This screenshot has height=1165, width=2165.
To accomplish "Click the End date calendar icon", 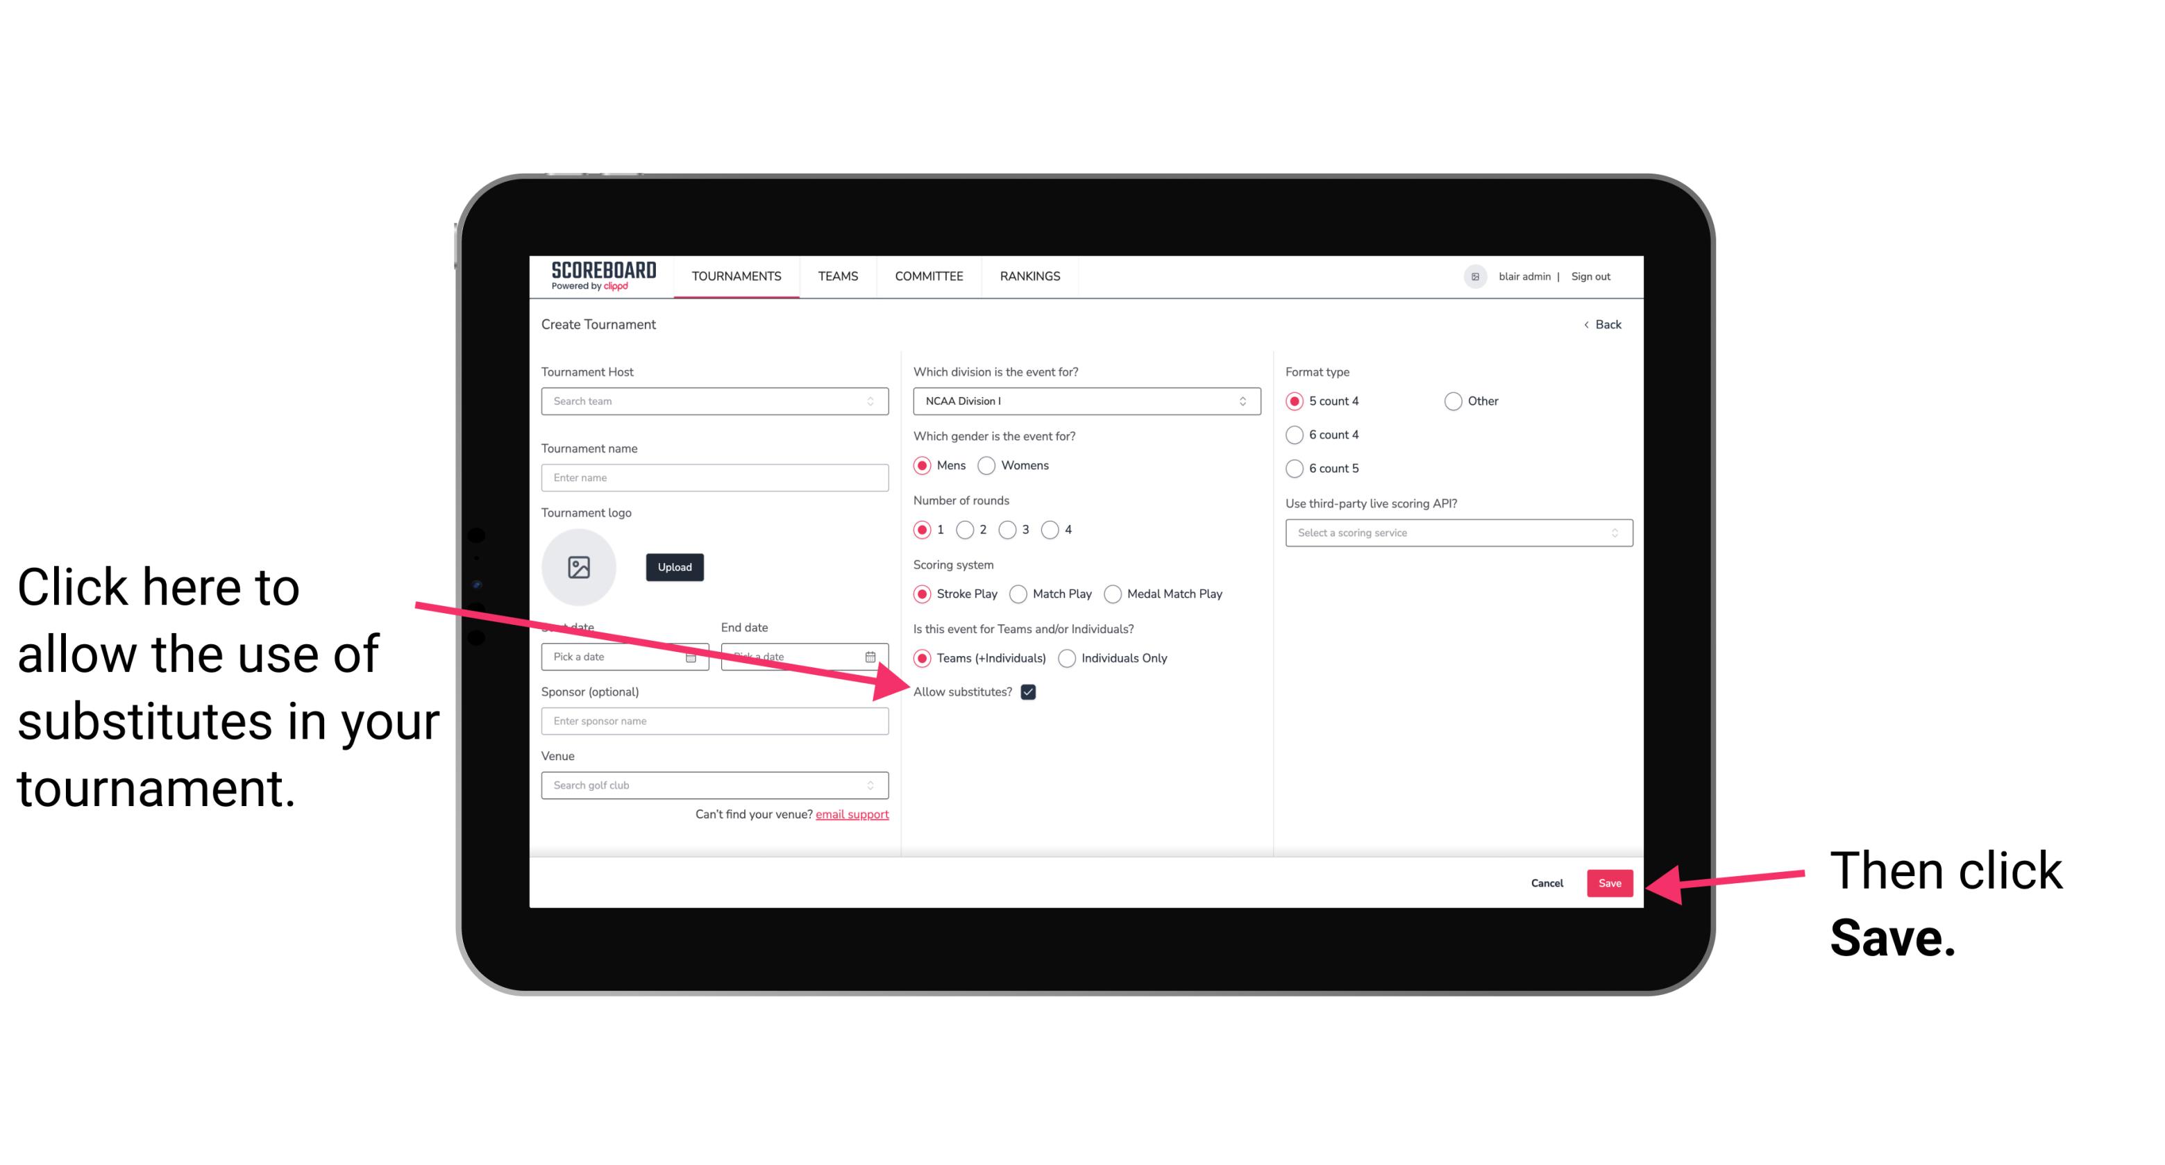I will pyautogui.click(x=875, y=657).
